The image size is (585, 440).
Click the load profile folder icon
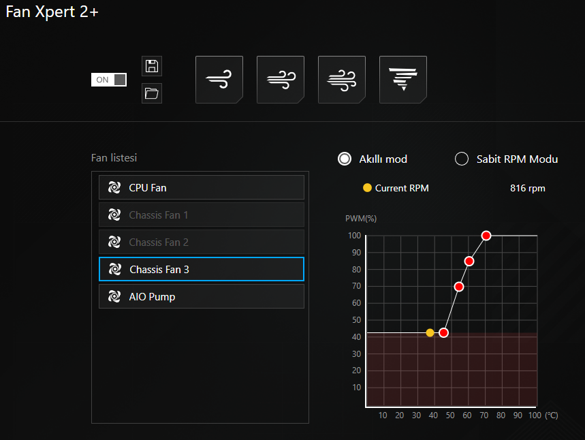152,93
